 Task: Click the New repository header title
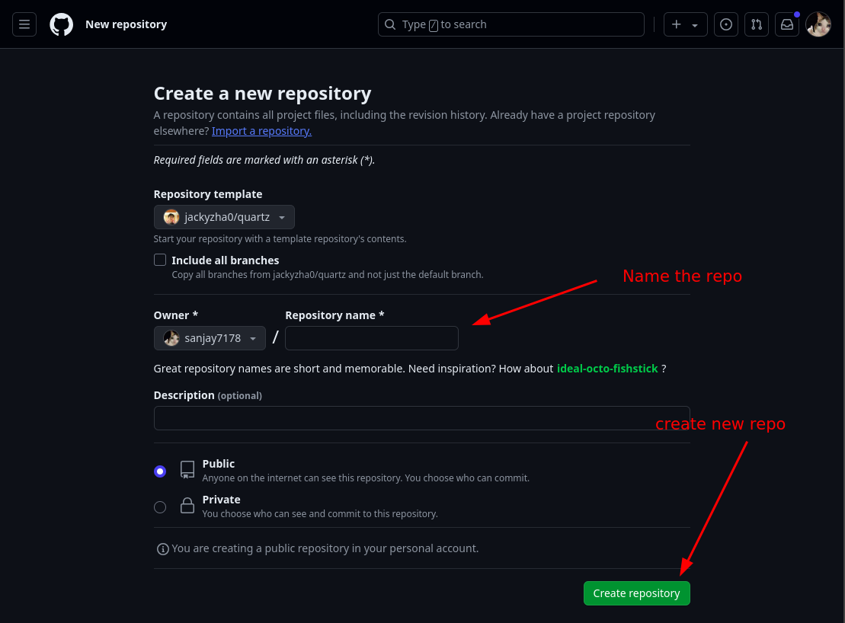click(126, 24)
